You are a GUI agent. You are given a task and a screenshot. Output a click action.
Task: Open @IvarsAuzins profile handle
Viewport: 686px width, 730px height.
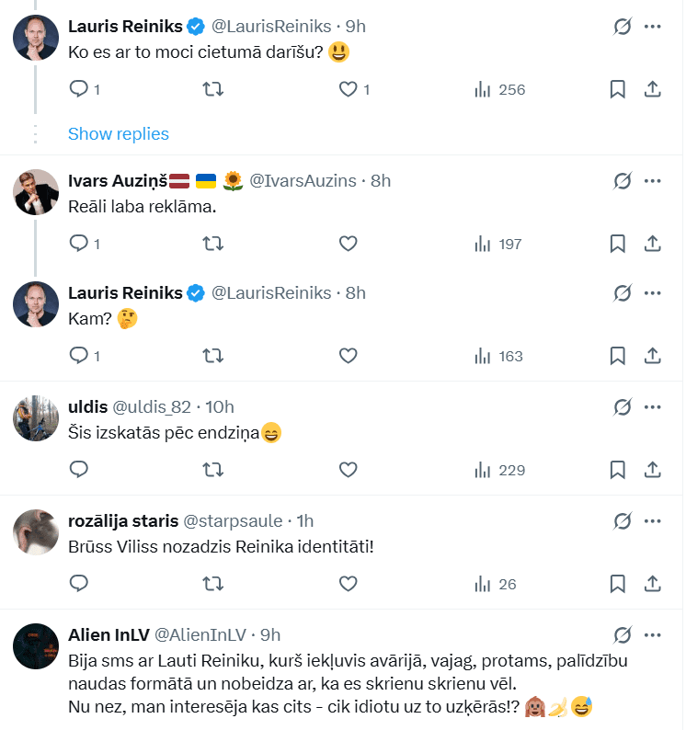pyautogui.click(x=303, y=180)
